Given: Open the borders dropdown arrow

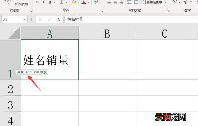Looking at the screenshot, I should pyautogui.click(x=66, y=2).
